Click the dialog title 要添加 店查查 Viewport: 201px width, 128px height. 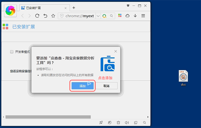pos(65,60)
